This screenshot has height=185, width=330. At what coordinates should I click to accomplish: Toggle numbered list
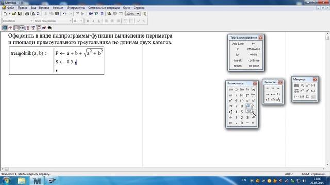pos(131,21)
